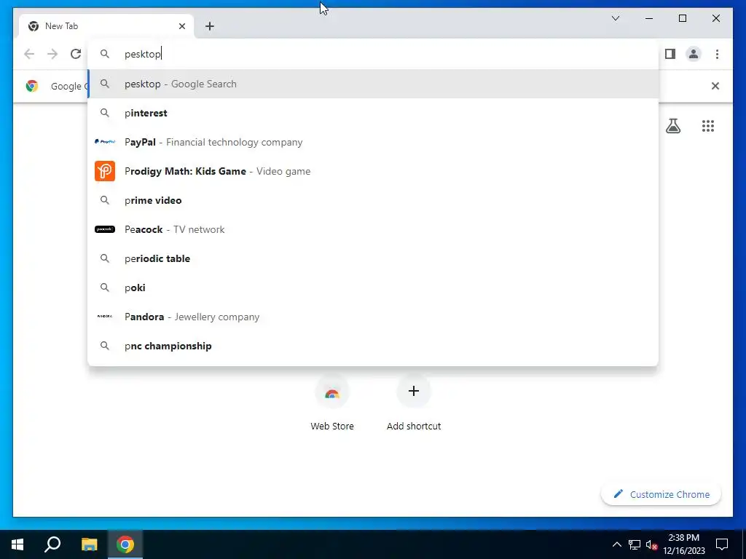Viewport: 746px width, 559px height.
Task: Open the Web Store shortcut
Action: 332,403
